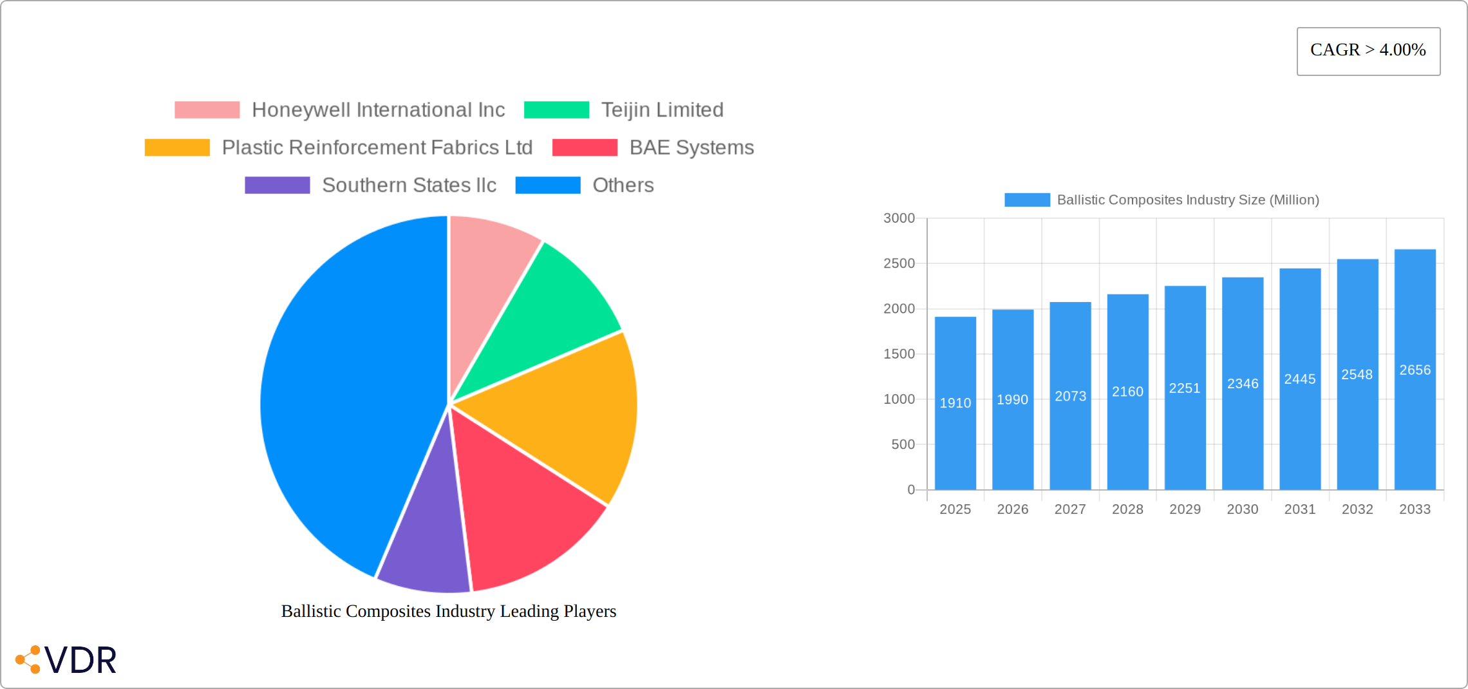Click the 1500 y-axis label

[899, 354]
